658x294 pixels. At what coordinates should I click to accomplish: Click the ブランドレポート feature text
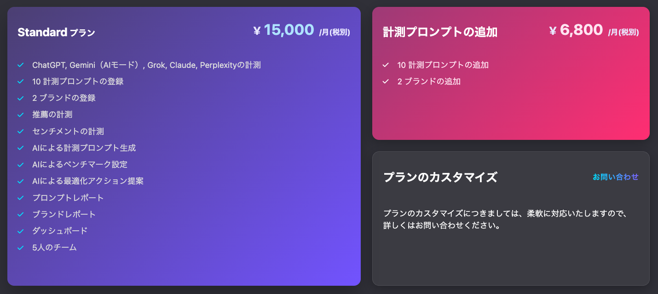tap(64, 215)
